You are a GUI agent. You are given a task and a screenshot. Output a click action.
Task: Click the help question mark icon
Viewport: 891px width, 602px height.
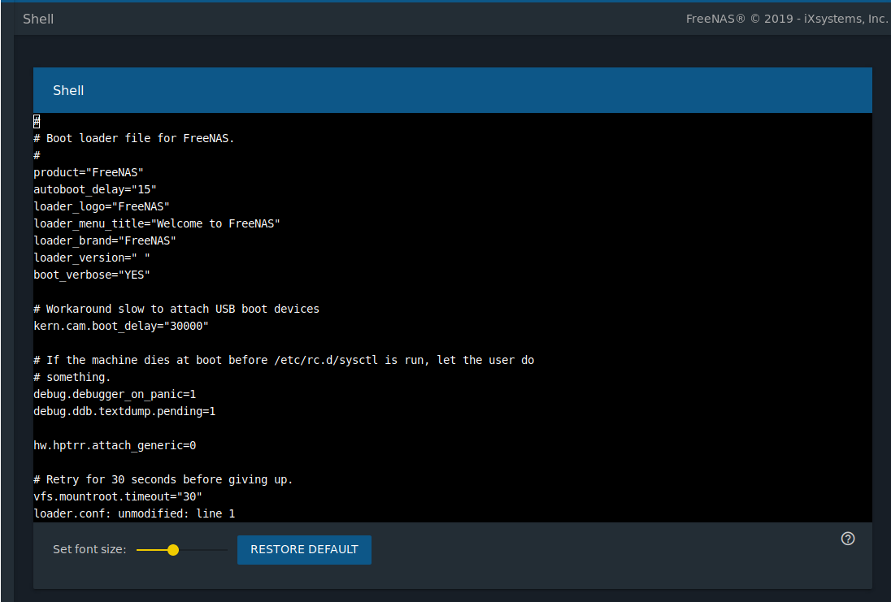pyautogui.click(x=847, y=539)
